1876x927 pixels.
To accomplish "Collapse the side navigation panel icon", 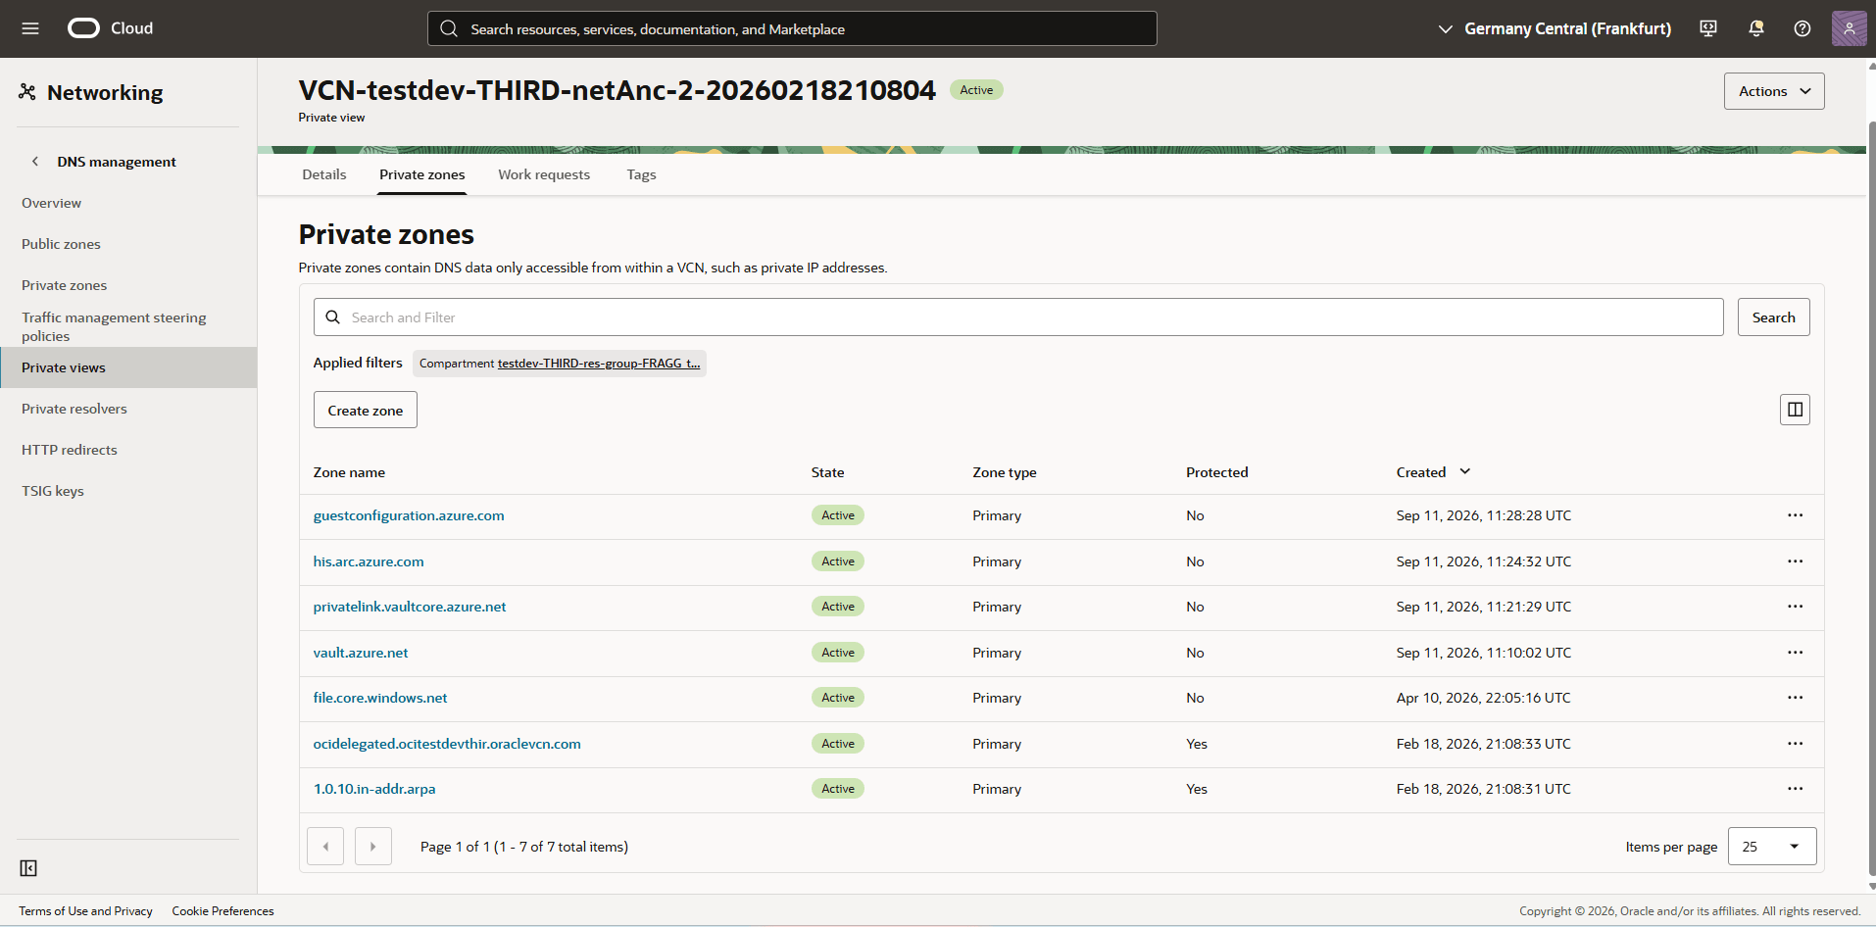I will [x=28, y=868].
